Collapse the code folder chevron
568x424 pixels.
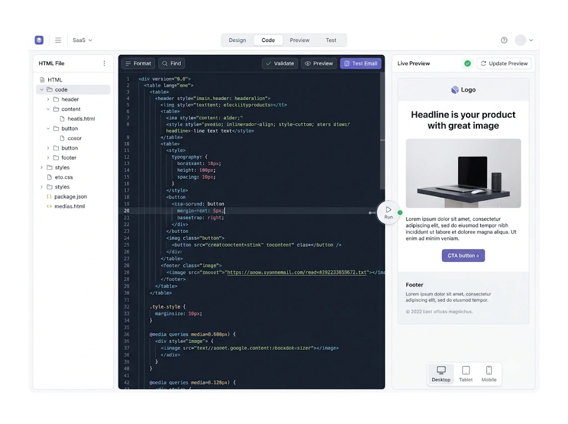click(x=42, y=89)
